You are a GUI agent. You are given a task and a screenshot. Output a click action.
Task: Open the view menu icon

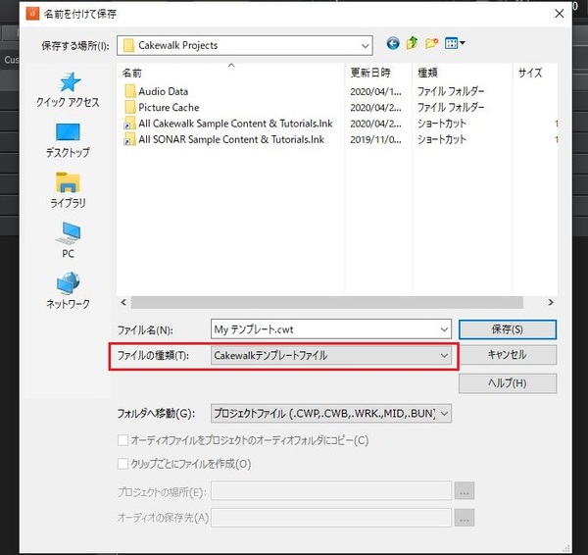pos(455,44)
